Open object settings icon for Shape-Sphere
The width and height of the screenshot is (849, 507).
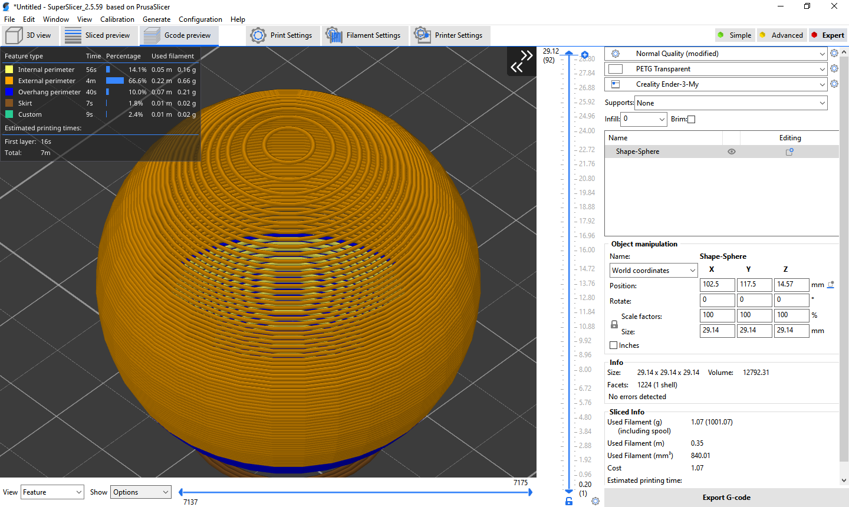[x=789, y=152]
